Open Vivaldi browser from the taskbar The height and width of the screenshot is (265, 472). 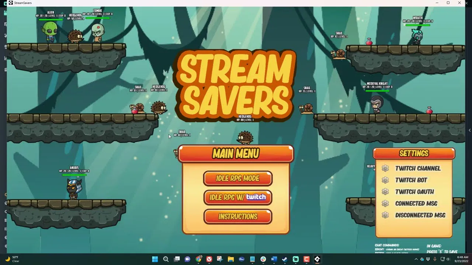(209, 259)
